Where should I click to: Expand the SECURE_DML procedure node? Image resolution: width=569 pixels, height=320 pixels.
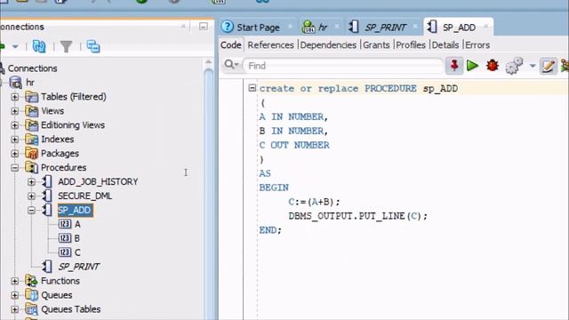click(x=32, y=196)
